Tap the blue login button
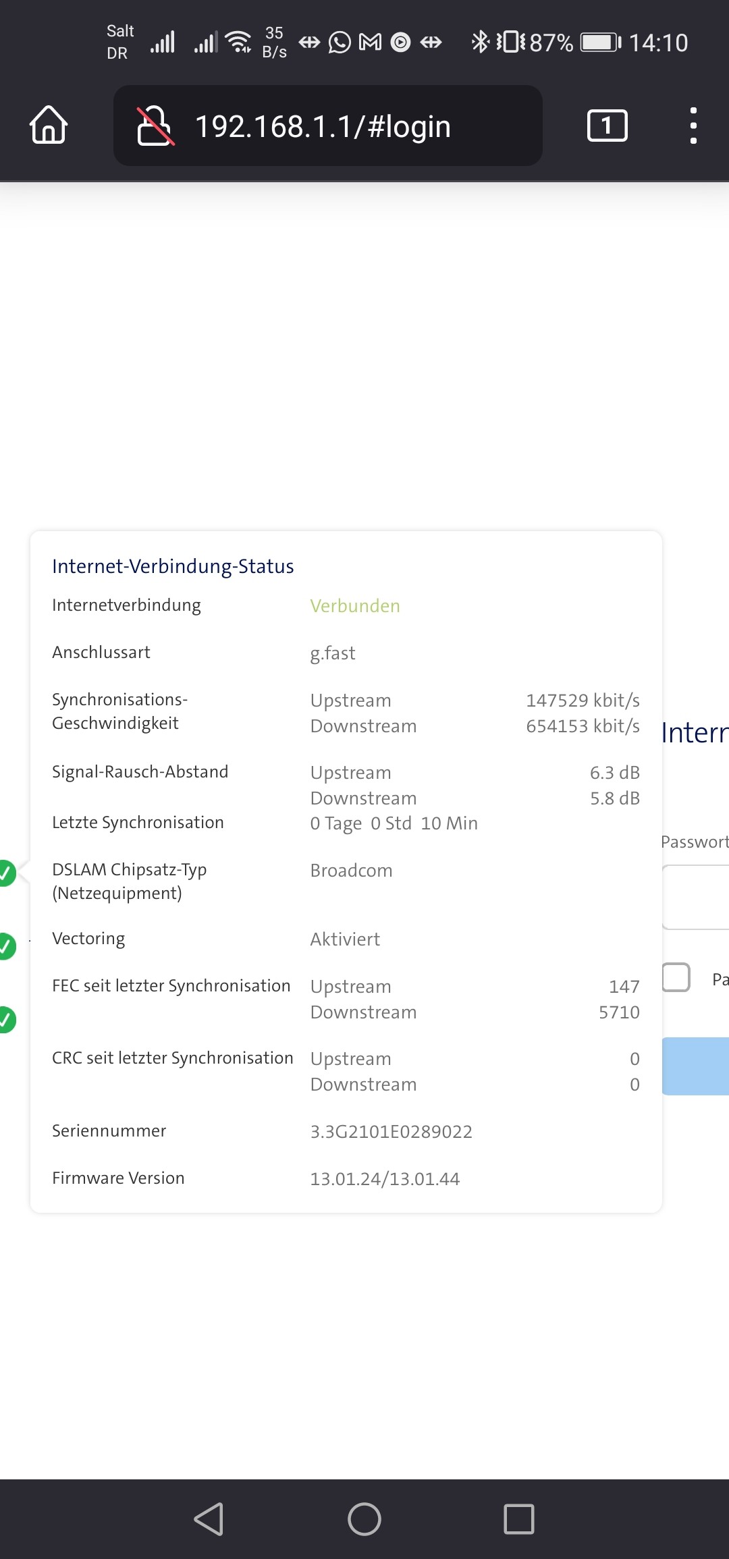 [x=695, y=1066]
